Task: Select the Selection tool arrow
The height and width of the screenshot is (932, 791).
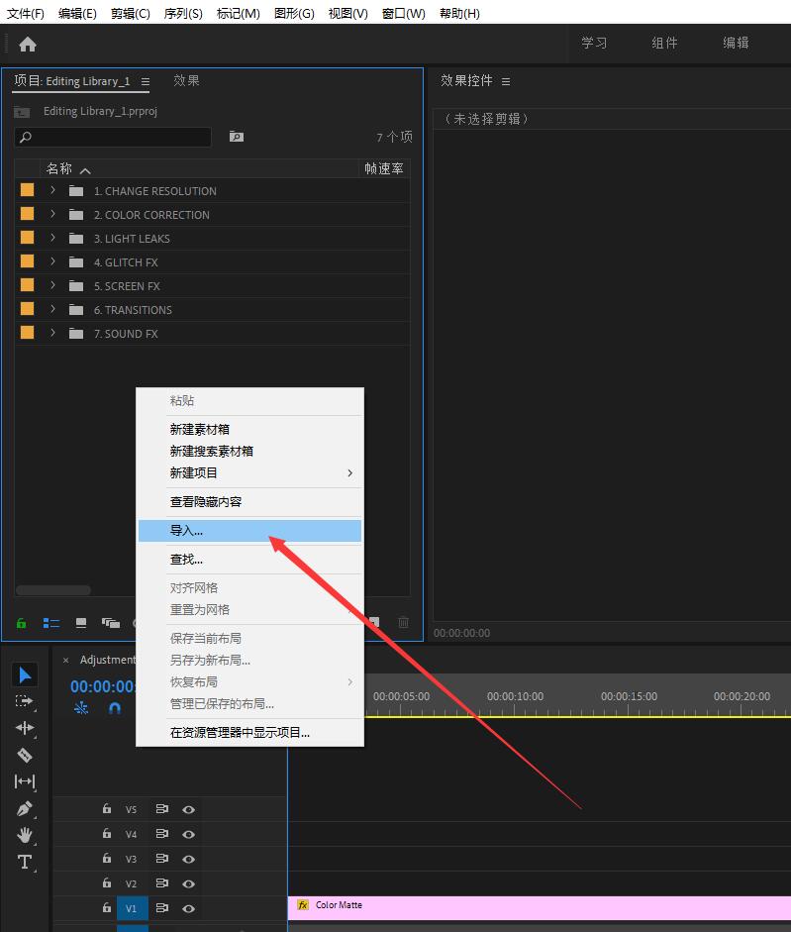Action: point(25,675)
